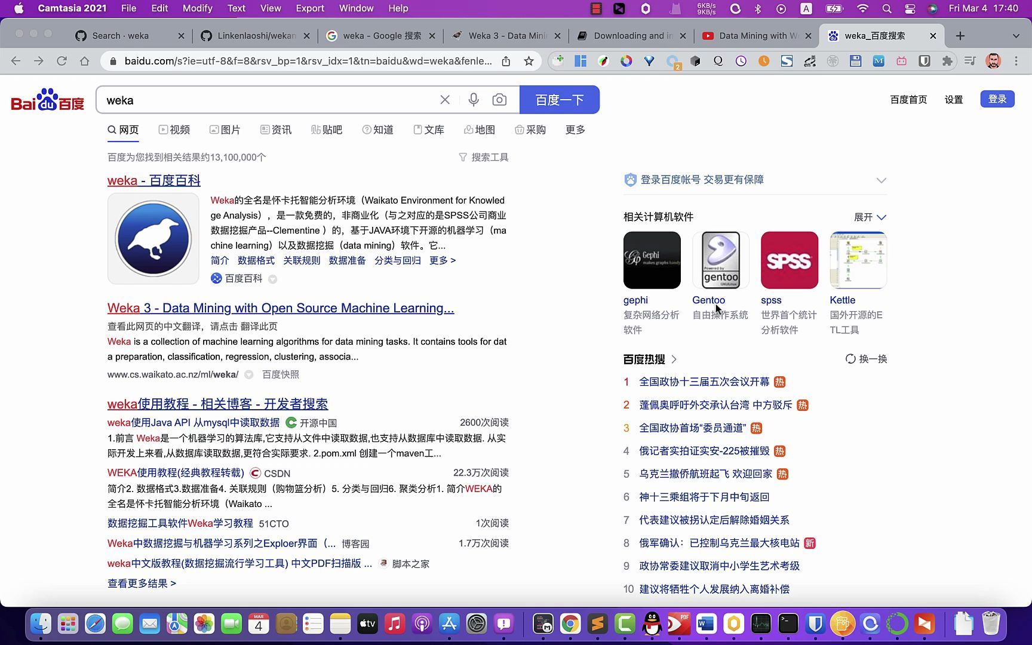
Task: Switch to the 资讯 search tab
Action: coord(276,130)
